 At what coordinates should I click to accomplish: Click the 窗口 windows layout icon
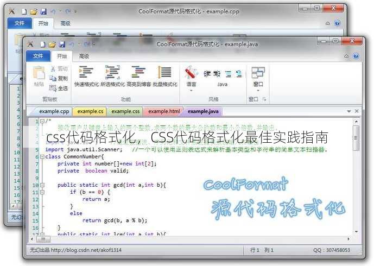pos(258,73)
